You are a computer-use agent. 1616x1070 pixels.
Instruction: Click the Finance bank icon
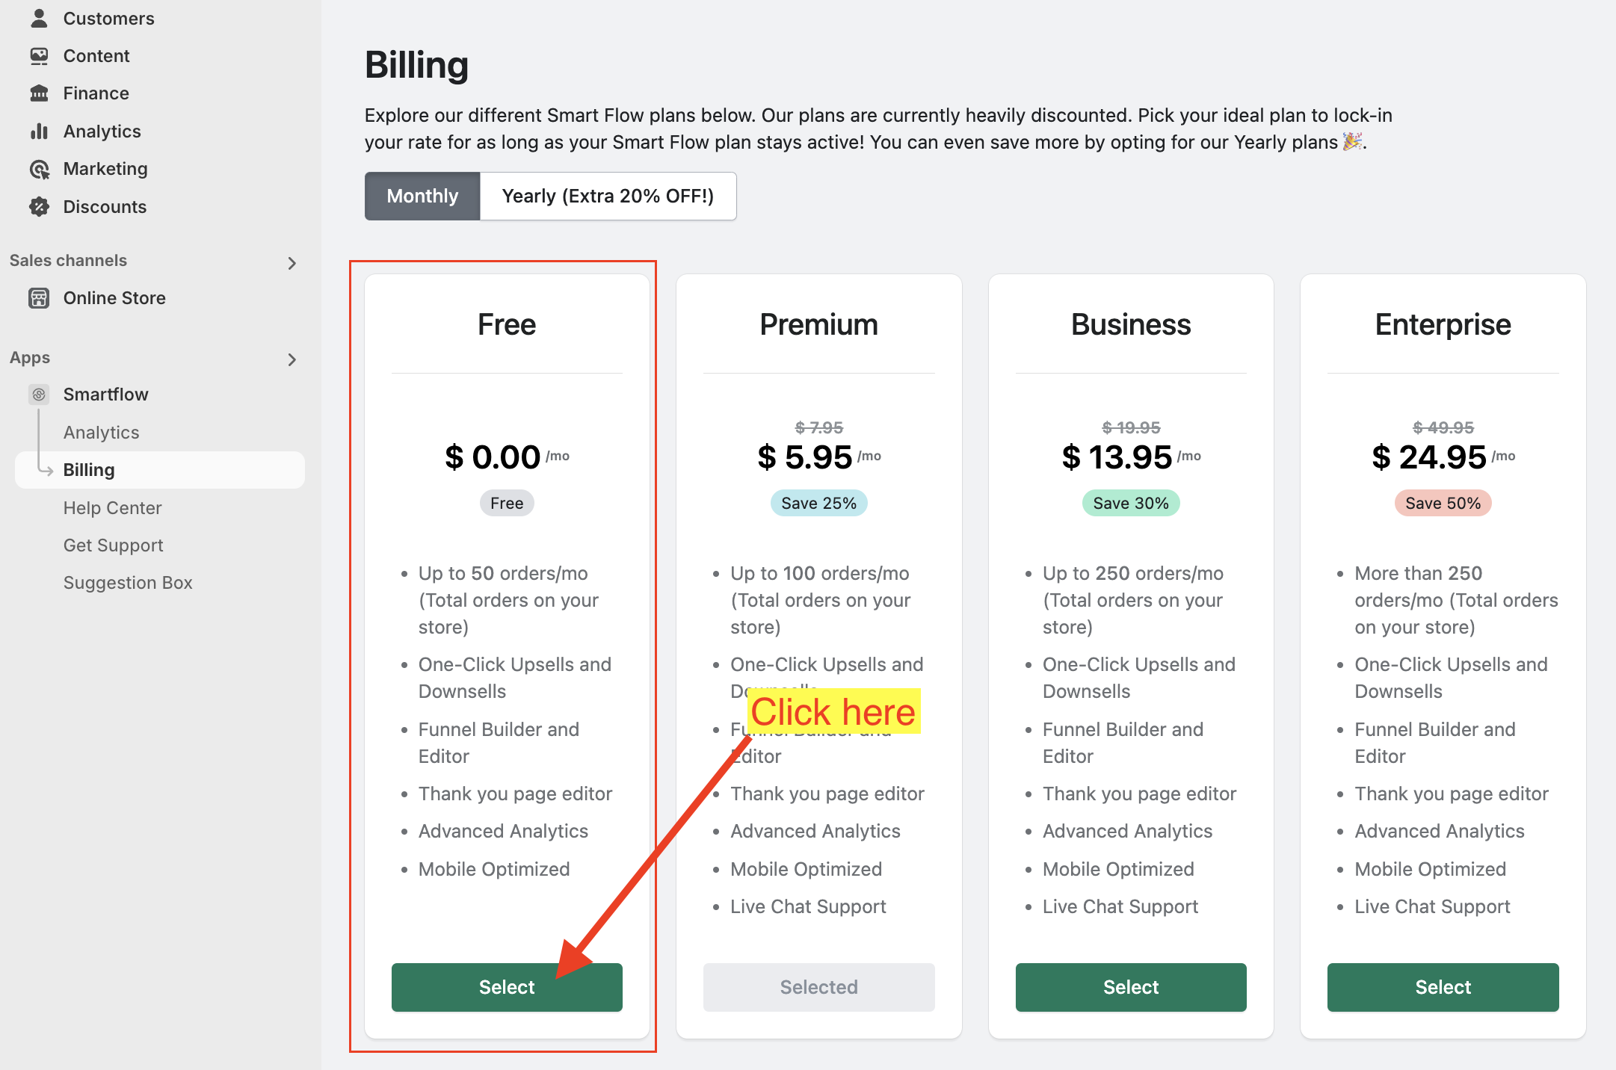[x=39, y=93]
